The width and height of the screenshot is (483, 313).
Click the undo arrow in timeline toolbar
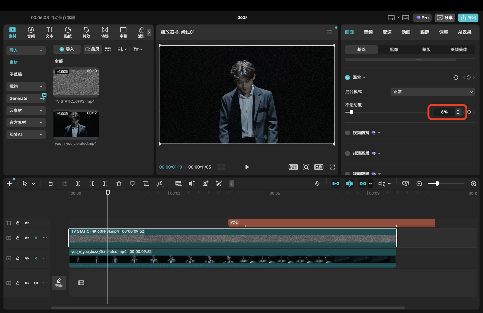[x=51, y=184]
